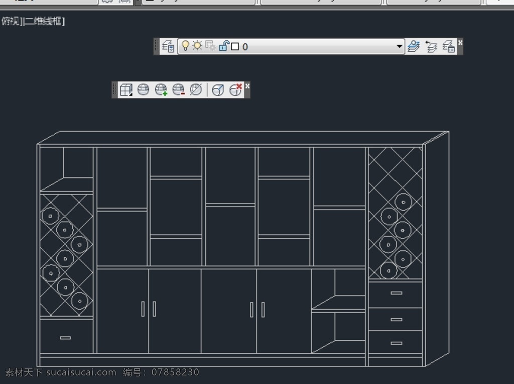Close the layers floating toolbar
514x384 pixels.
(460, 43)
